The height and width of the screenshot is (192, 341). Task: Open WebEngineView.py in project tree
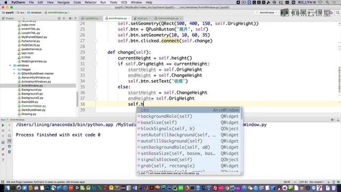click(x=34, y=61)
